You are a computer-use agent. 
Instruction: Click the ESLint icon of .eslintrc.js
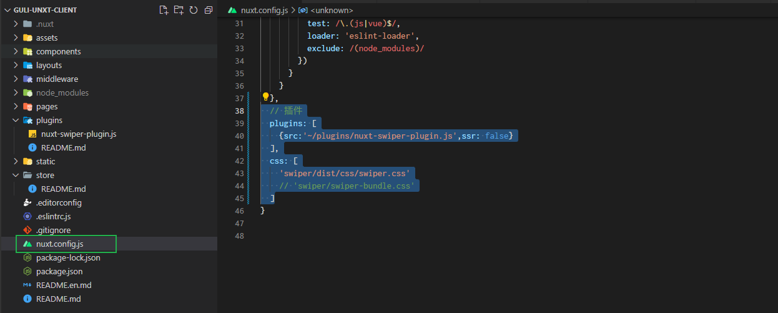[x=27, y=216]
